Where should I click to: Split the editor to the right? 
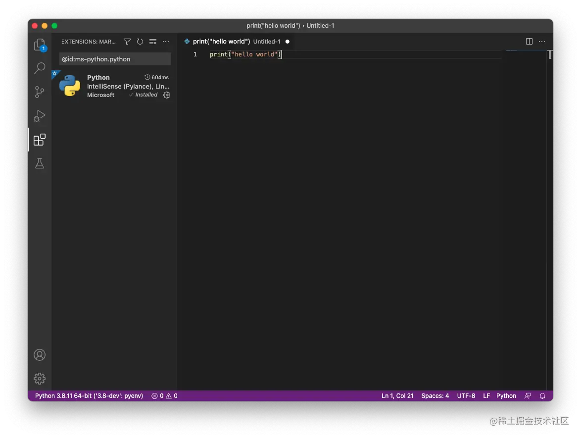point(529,42)
